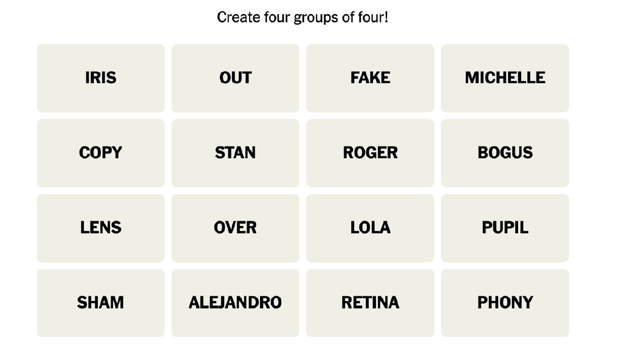Select the PHONY tile
Screen dimensions: 622x349
(505, 302)
